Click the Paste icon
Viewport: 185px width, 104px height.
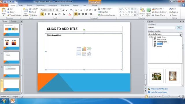pos(3,10)
